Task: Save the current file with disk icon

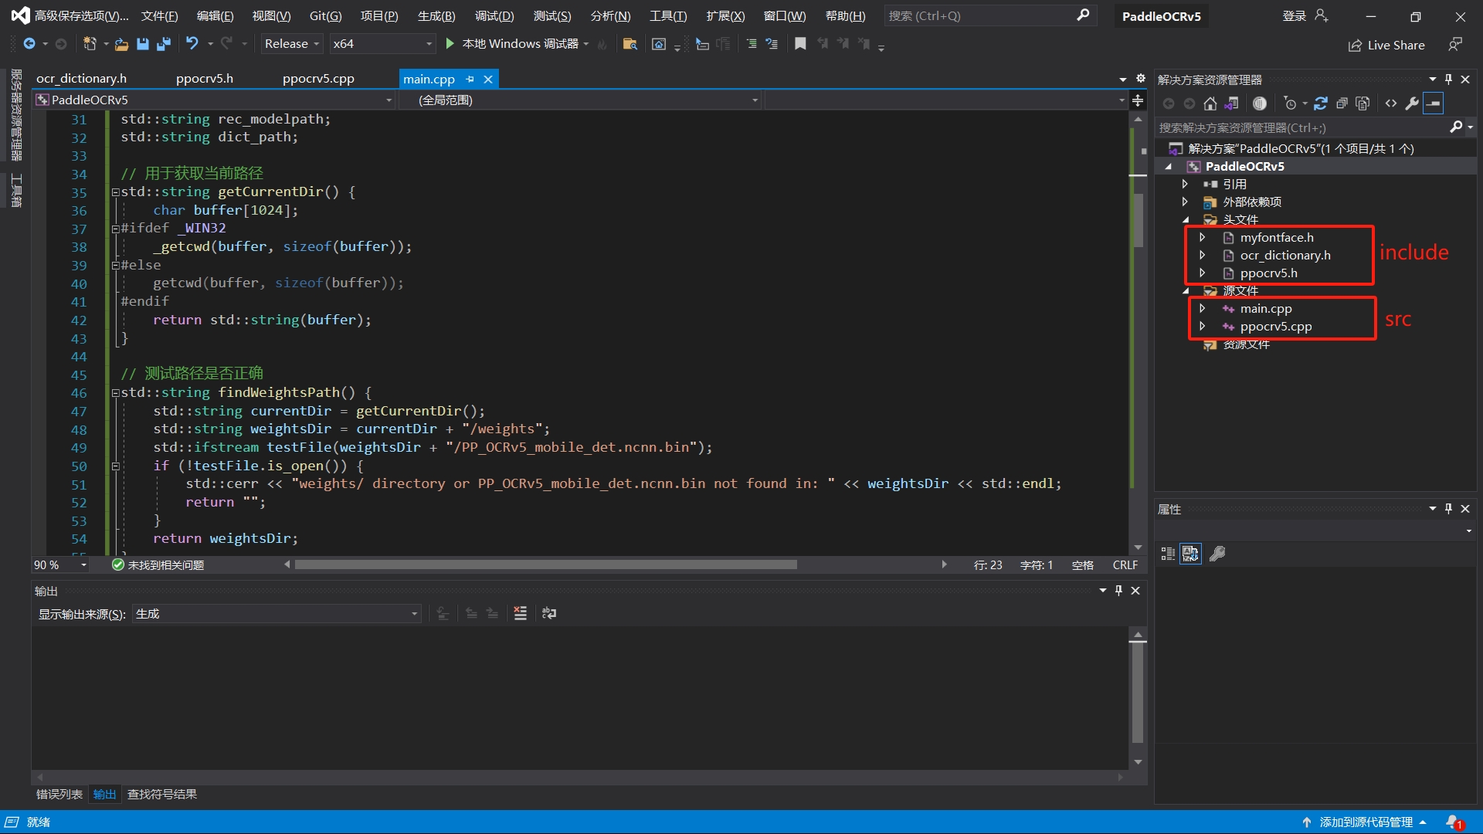Action: [x=142, y=44]
